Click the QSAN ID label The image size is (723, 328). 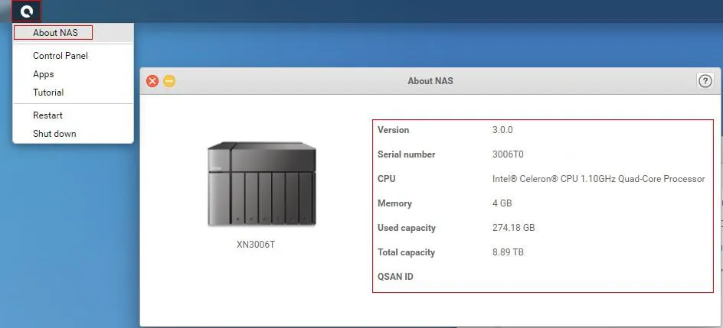pyautogui.click(x=395, y=277)
